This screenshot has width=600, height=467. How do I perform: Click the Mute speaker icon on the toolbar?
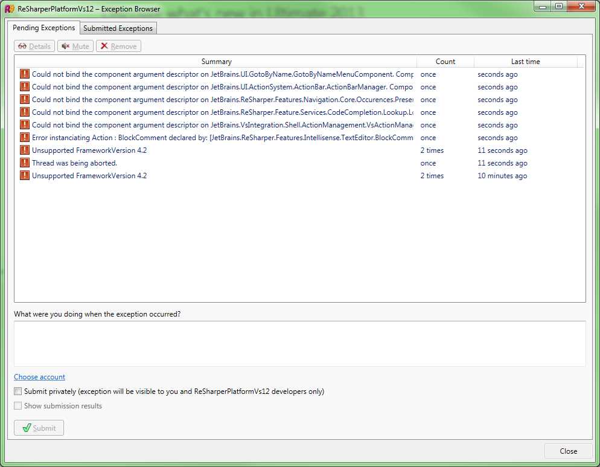pos(66,46)
